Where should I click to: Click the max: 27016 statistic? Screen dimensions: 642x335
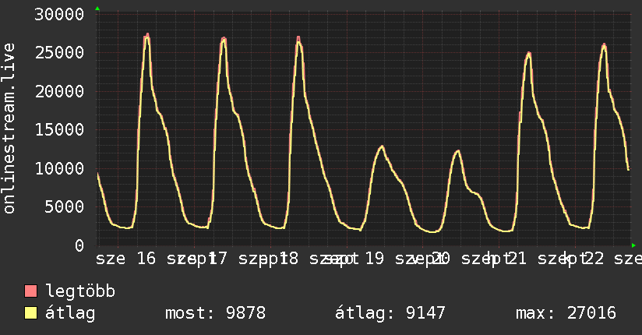click(x=566, y=313)
